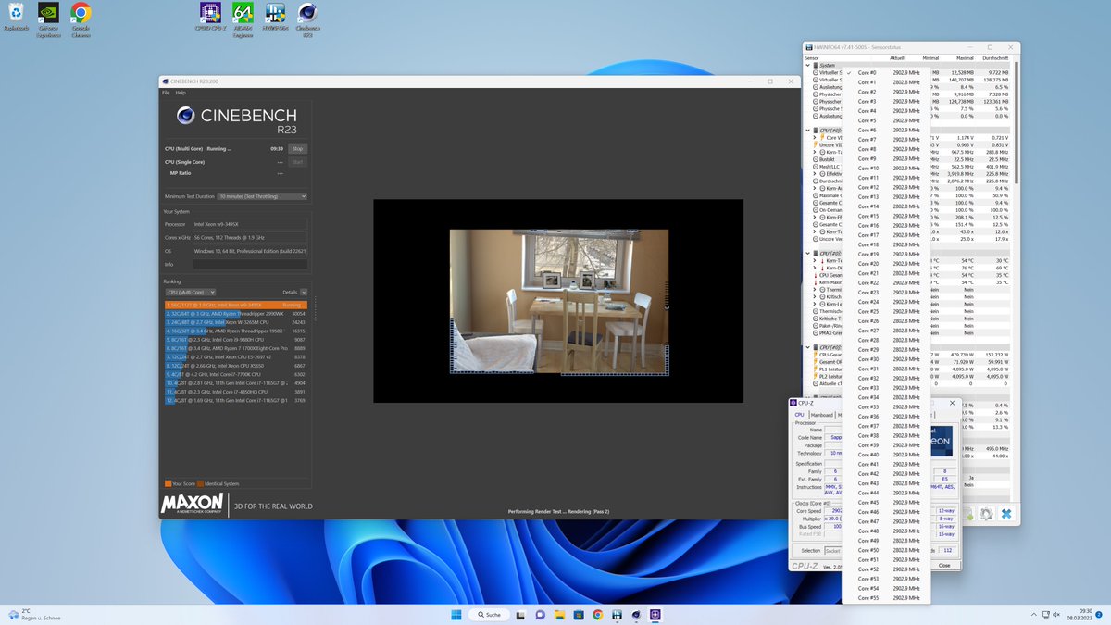
Task: Choose Core #42 in the core list
Action: pyautogui.click(x=887, y=473)
